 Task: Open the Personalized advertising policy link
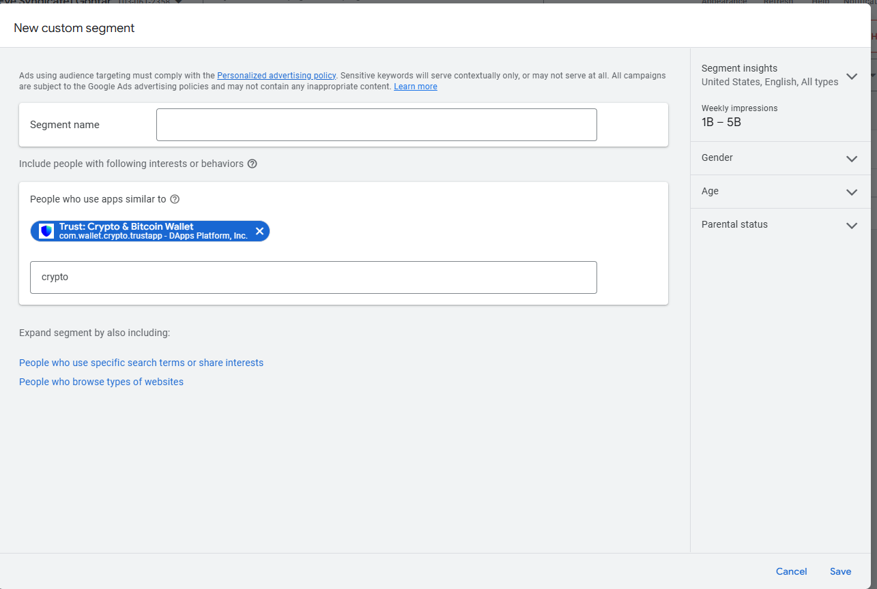coord(276,76)
